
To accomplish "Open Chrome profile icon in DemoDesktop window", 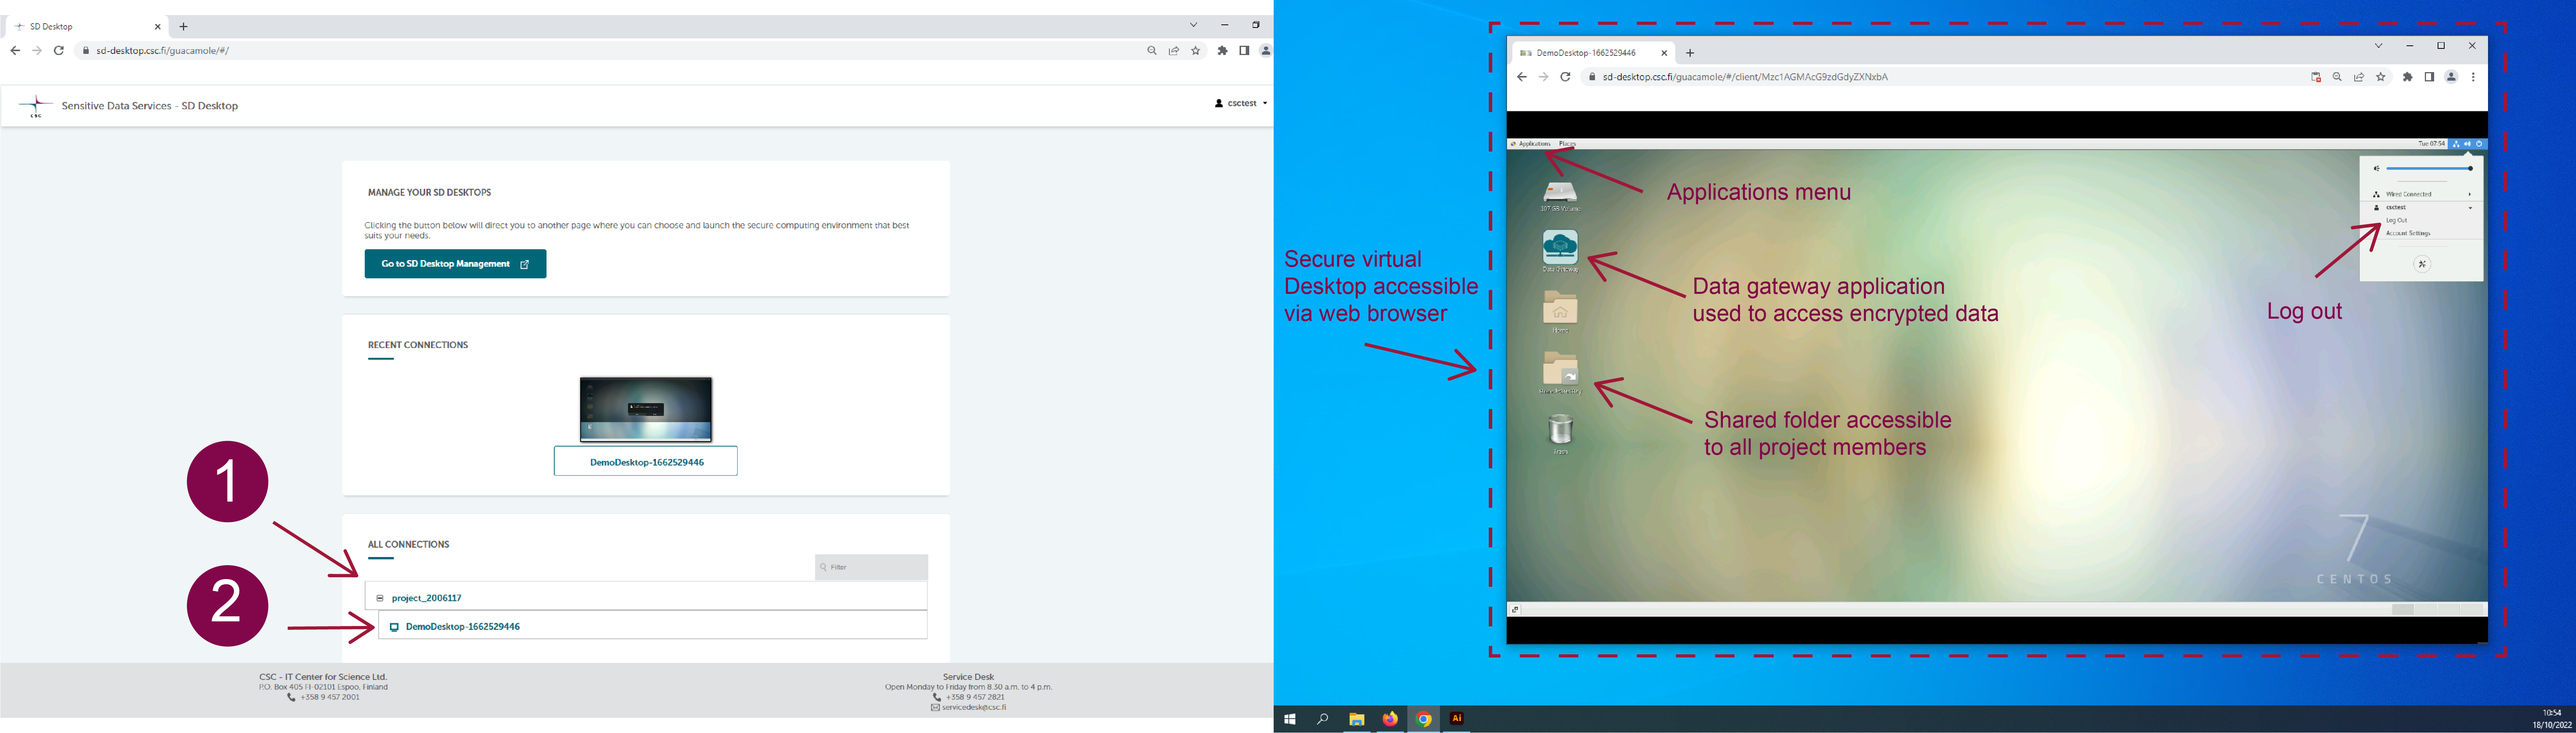I will (2451, 77).
